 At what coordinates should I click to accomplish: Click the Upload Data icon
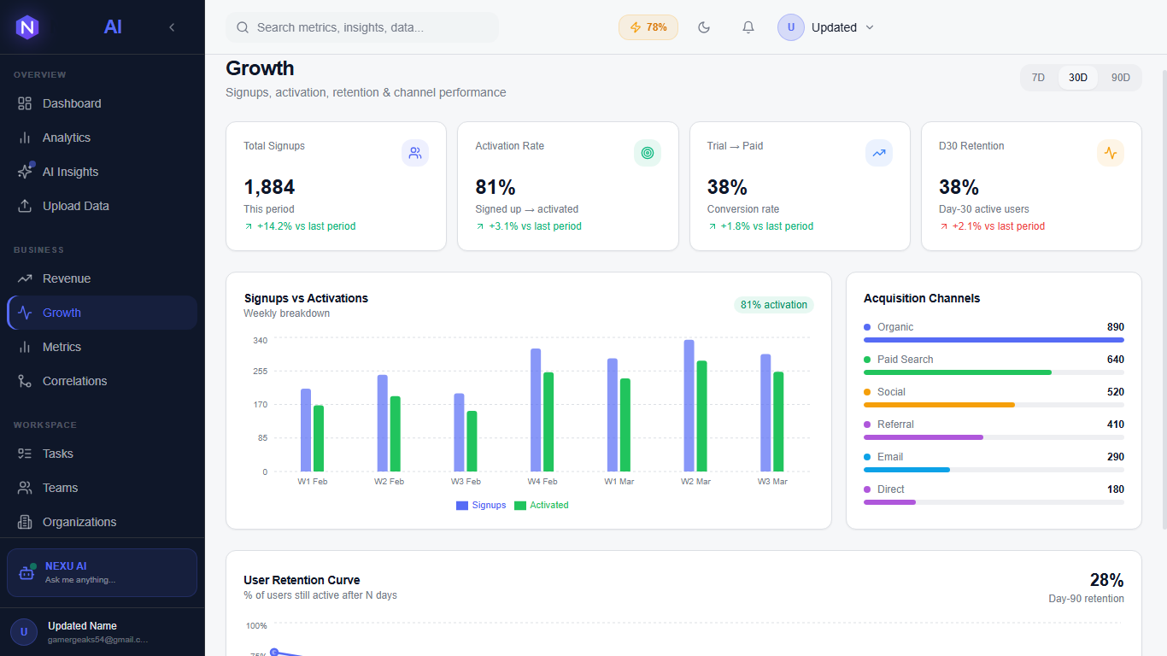click(x=26, y=205)
